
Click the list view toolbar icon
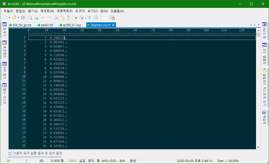pos(96,18)
